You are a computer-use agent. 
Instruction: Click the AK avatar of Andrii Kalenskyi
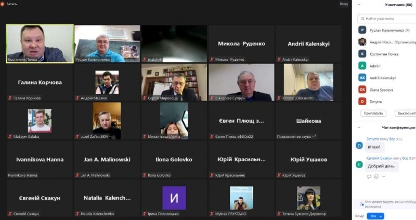click(x=362, y=78)
